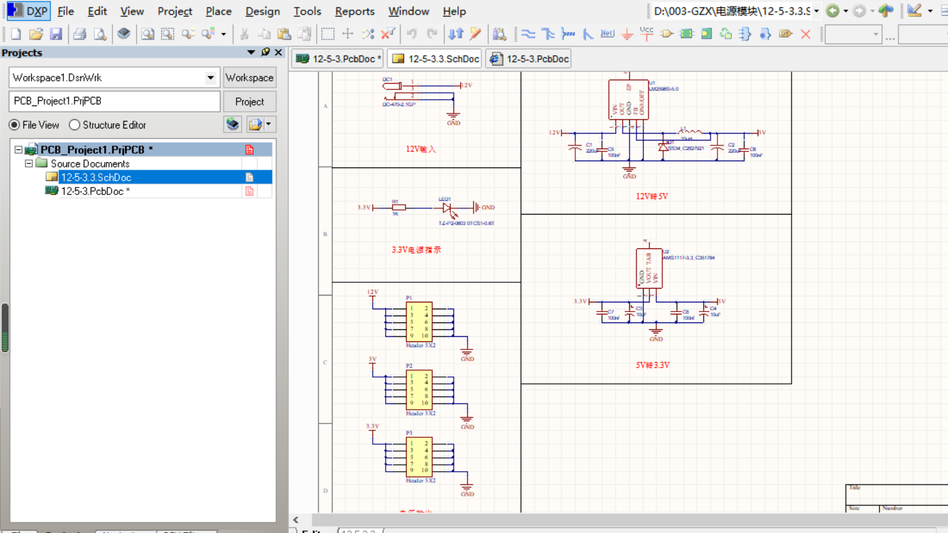Place a part component
Image resolution: width=948 pixels, height=533 pixels.
point(666,34)
